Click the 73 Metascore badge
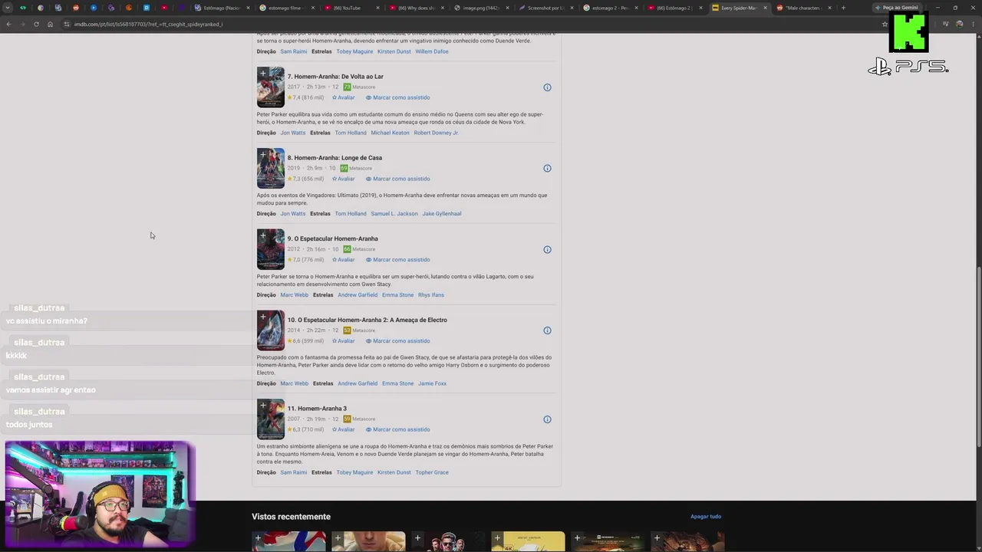982x552 pixels. tap(347, 87)
